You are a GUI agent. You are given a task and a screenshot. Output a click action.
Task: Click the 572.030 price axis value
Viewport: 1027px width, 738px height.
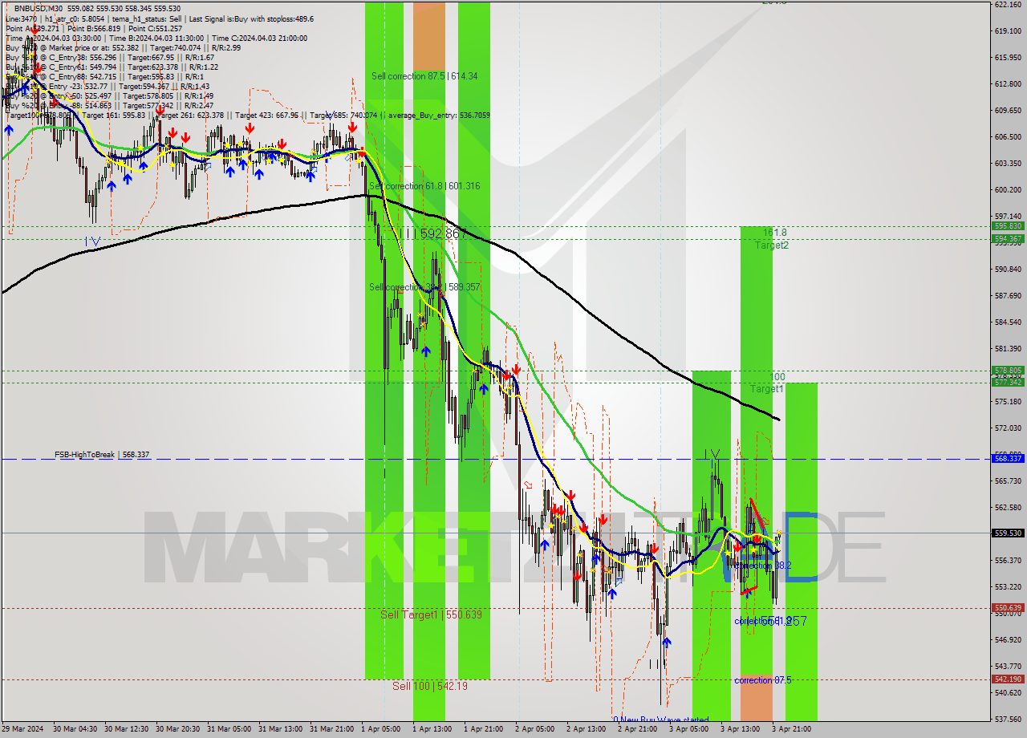pos(1008,428)
